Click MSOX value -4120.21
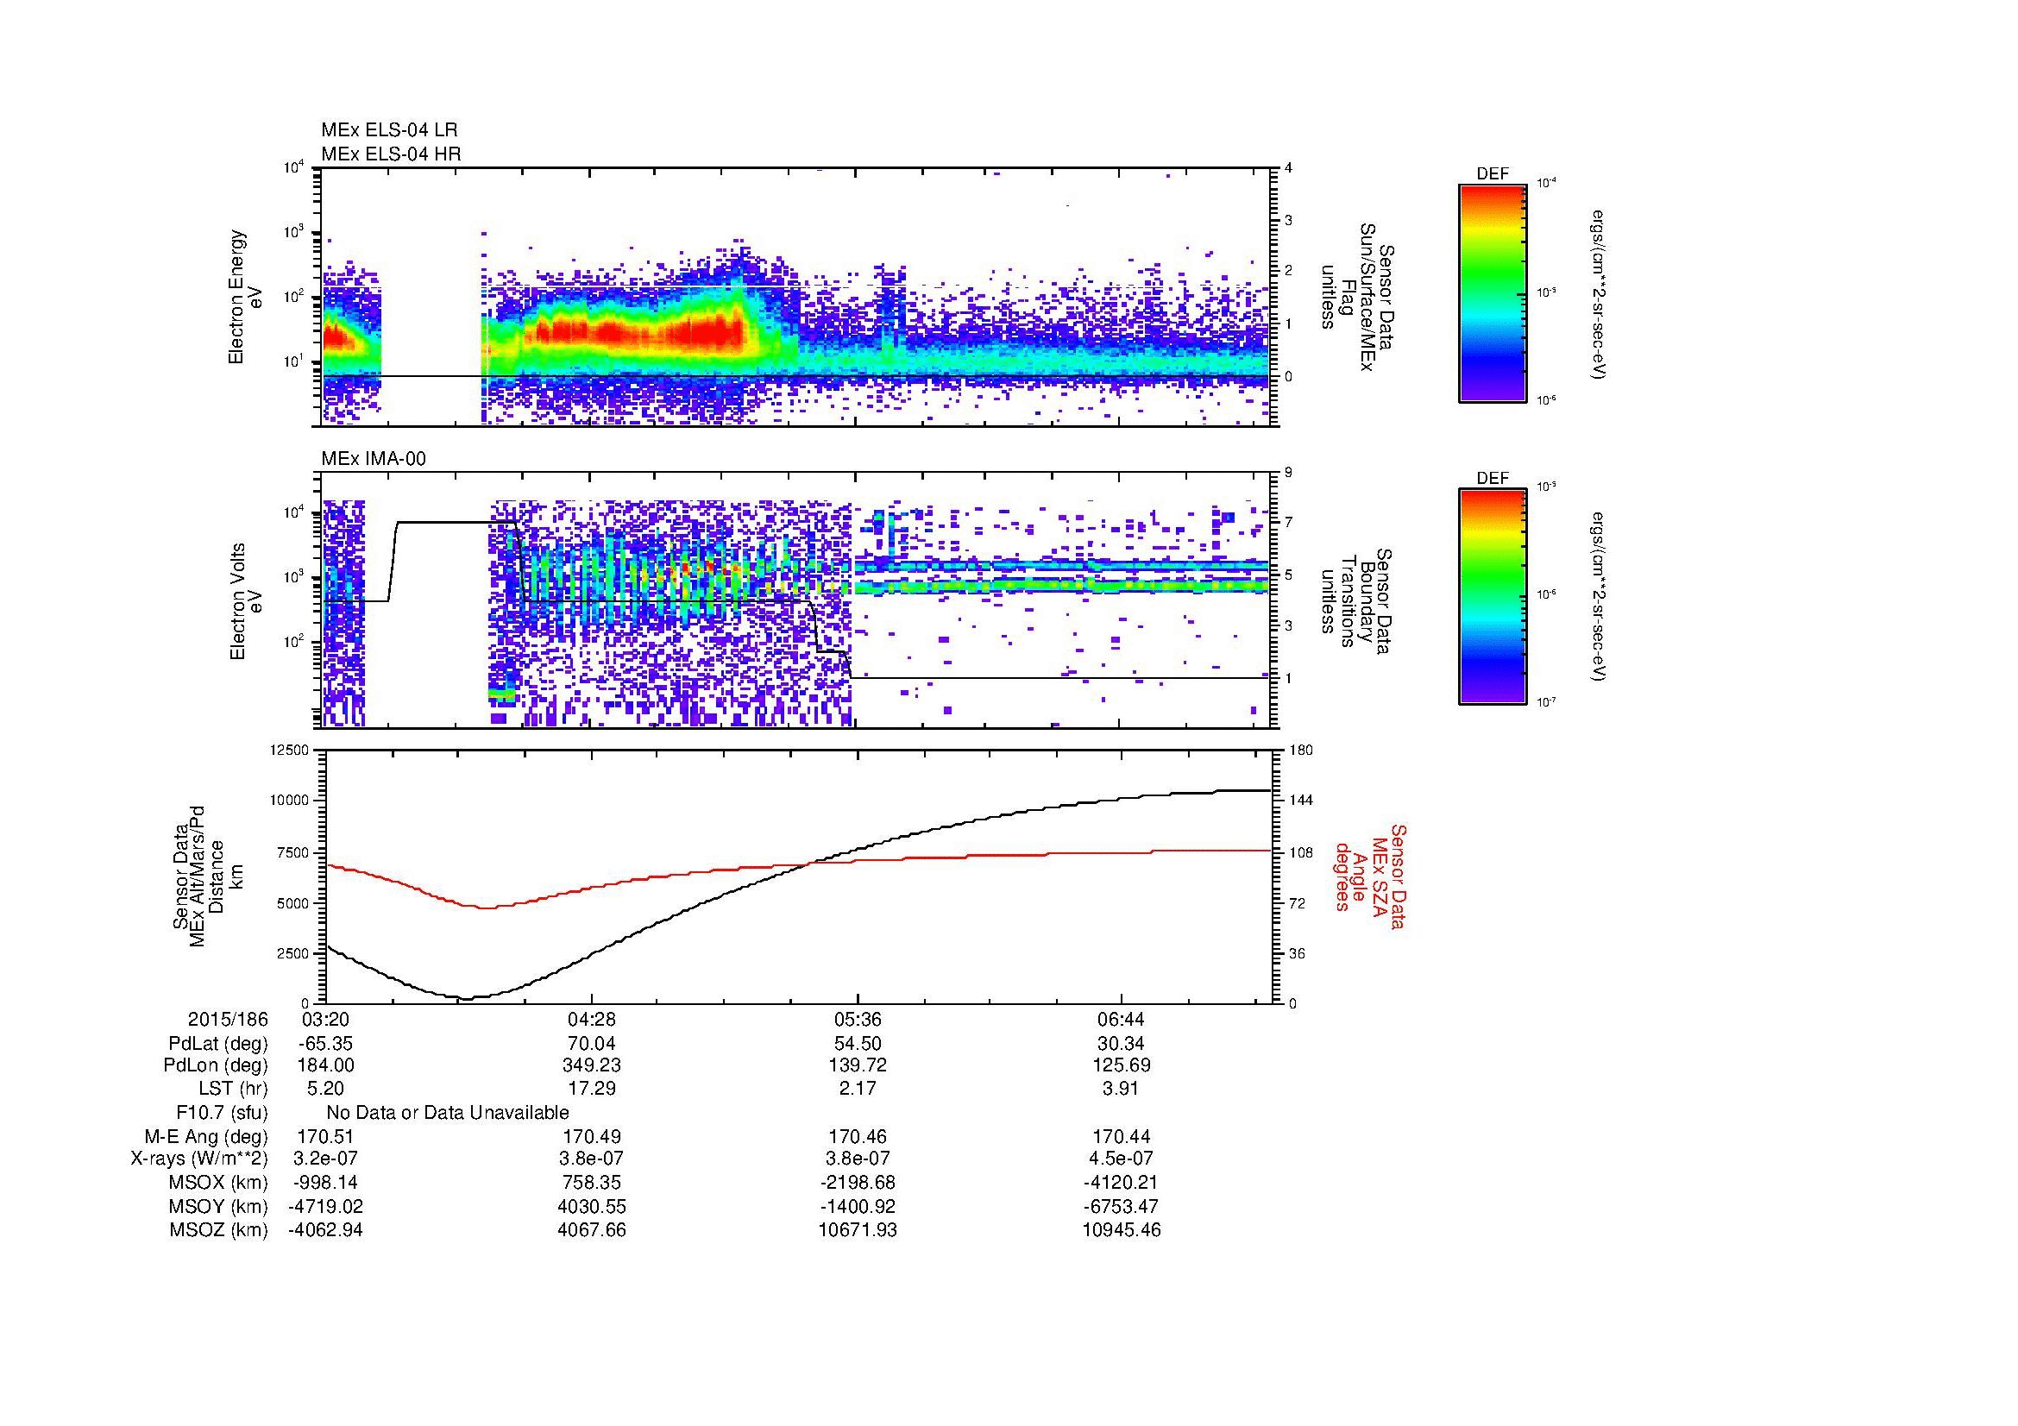Image resolution: width=2018 pixels, height=1426 pixels. click(1122, 1183)
